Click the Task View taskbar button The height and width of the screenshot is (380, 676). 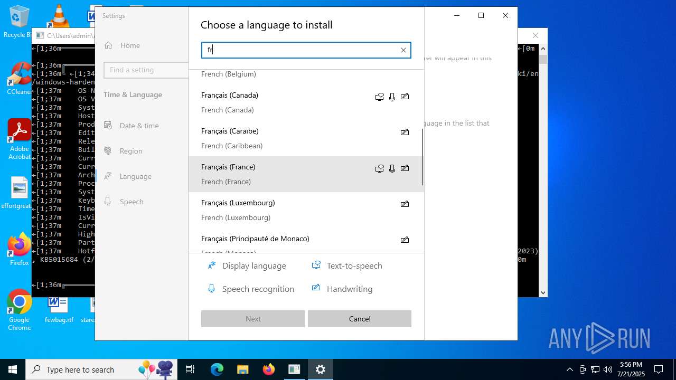190,369
